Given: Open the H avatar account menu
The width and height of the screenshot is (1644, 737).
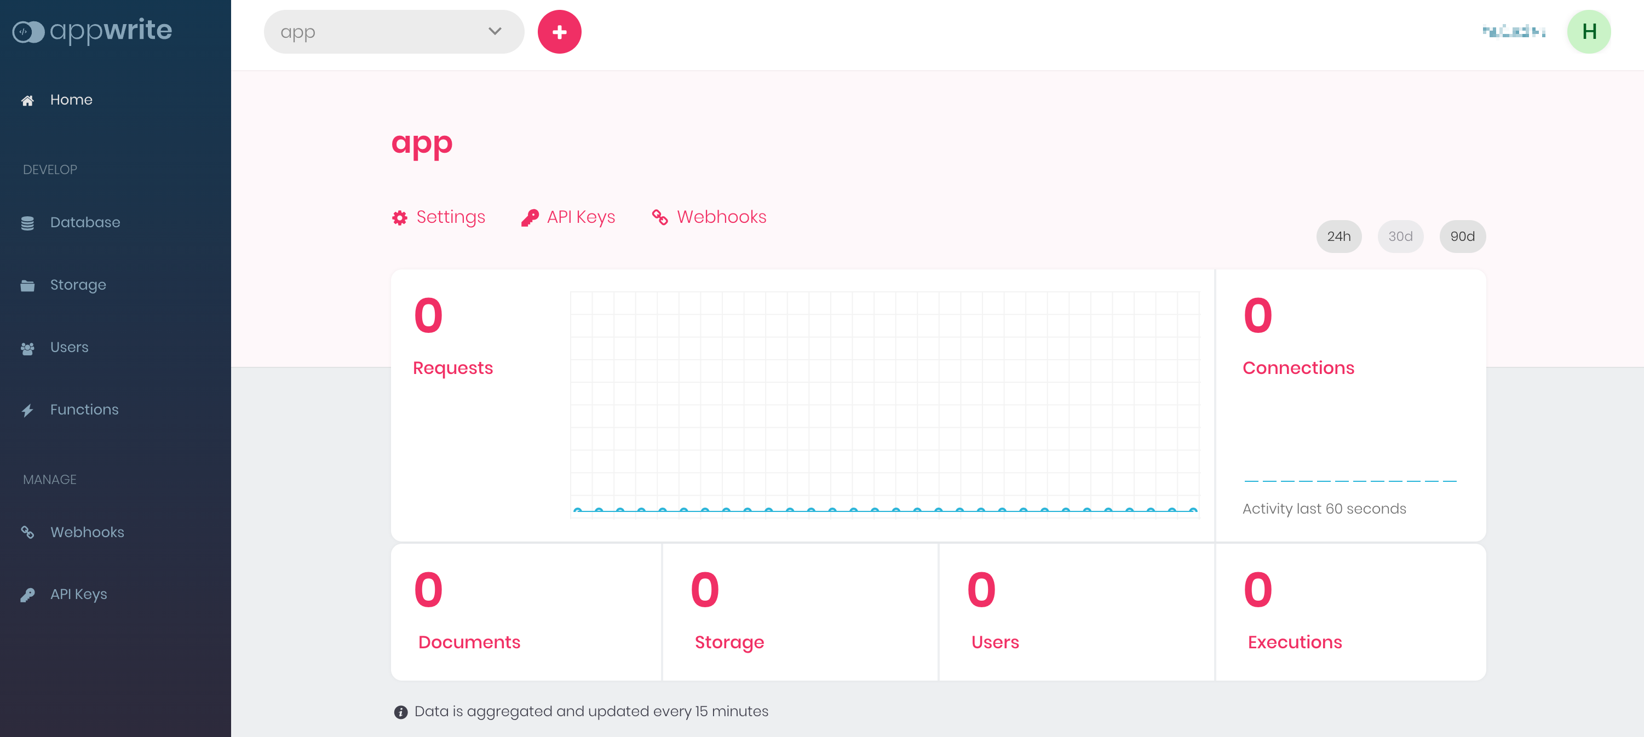Looking at the screenshot, I should click(1589, 32).
